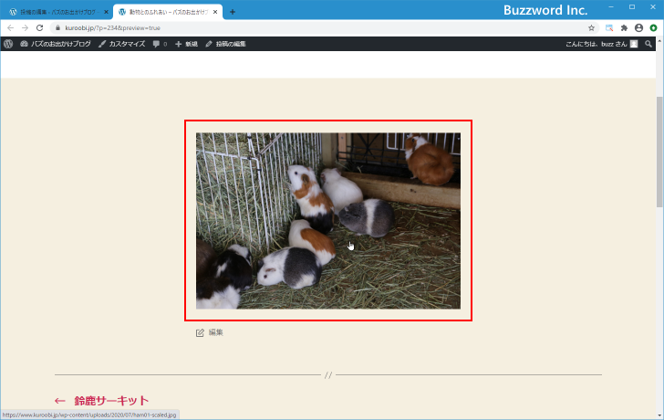Click the address bar URL field
The height and width of the screenshot is (420, 664).
pos(274,28)
